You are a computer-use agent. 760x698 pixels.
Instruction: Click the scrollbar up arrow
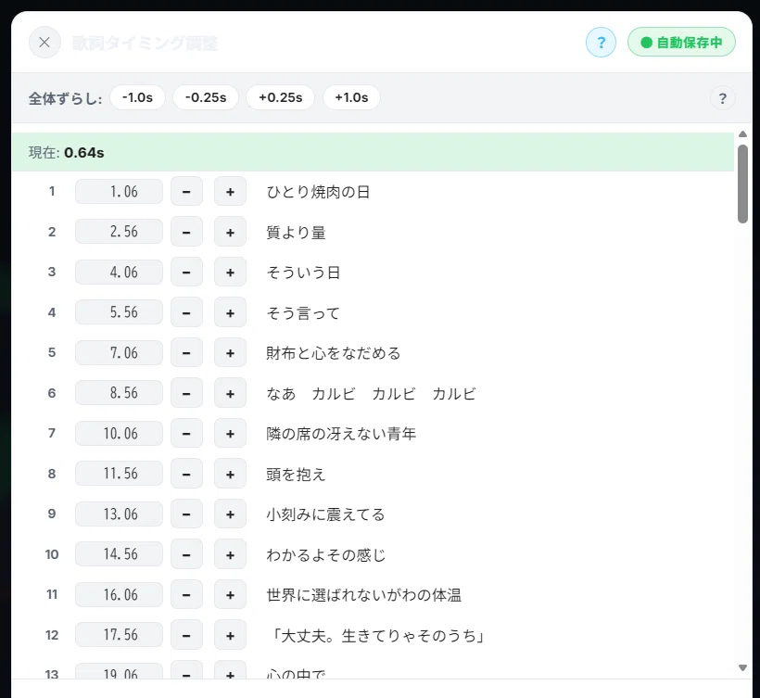pos(742,133)
